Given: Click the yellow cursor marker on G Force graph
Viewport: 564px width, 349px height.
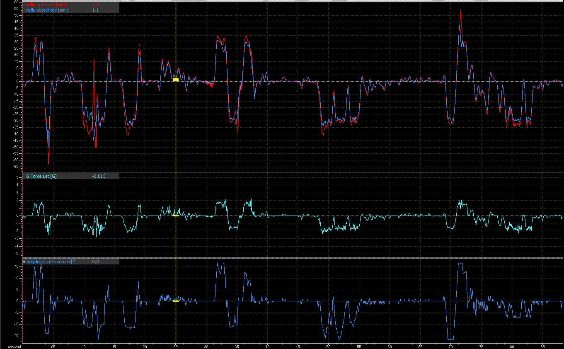Looking at the screenshot, I should (176, 216).
